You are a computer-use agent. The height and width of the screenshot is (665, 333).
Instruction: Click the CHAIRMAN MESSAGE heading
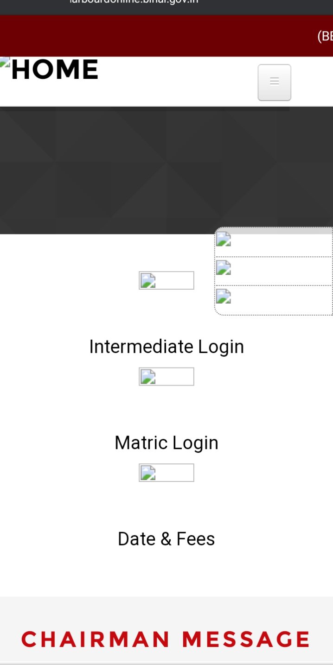point(166,639)
